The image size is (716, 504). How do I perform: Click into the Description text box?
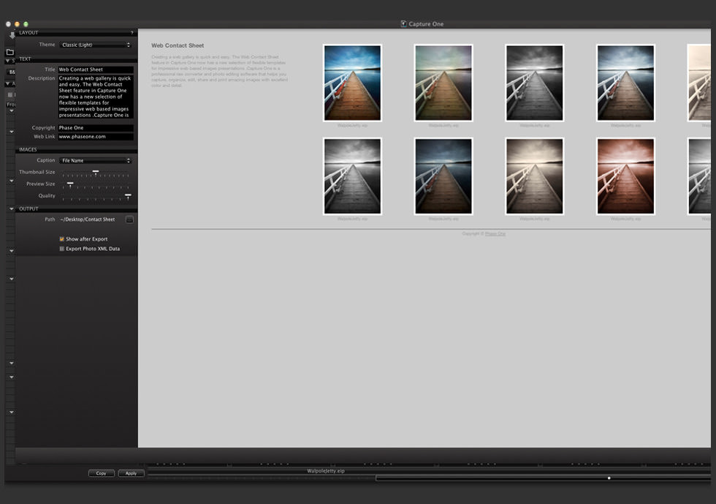[96, 97]
